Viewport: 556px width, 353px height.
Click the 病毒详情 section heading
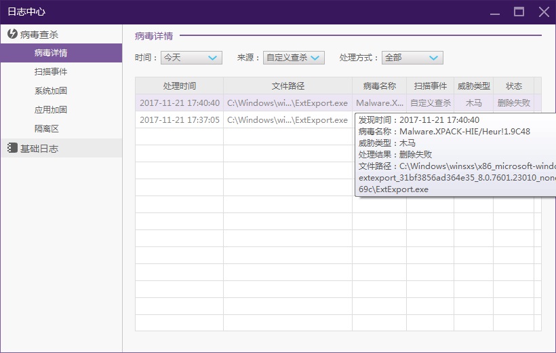coord(154,36)
